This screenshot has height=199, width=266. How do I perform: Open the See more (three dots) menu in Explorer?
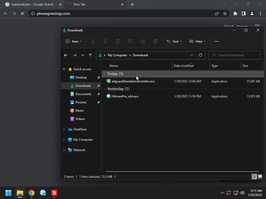coord(216,41)
